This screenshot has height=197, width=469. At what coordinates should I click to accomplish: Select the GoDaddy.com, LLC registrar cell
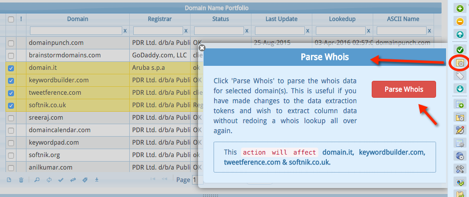160,55
